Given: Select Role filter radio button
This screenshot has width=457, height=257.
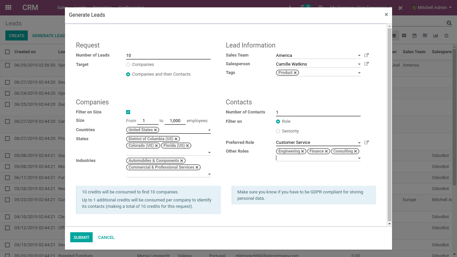Looking at the screenshot, I should tap(278, 121).
